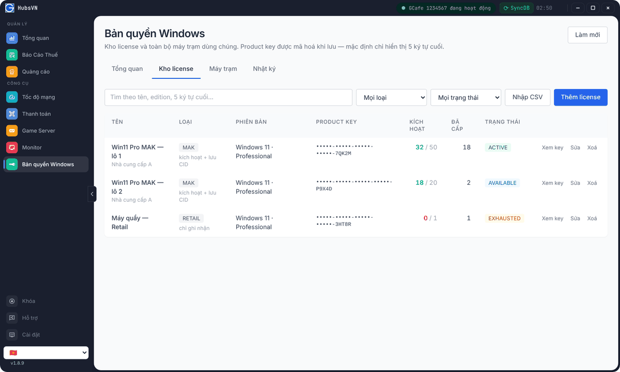
Task: Click Xoá for Máy quầy Retail row
Action: [x=592, y=219]
